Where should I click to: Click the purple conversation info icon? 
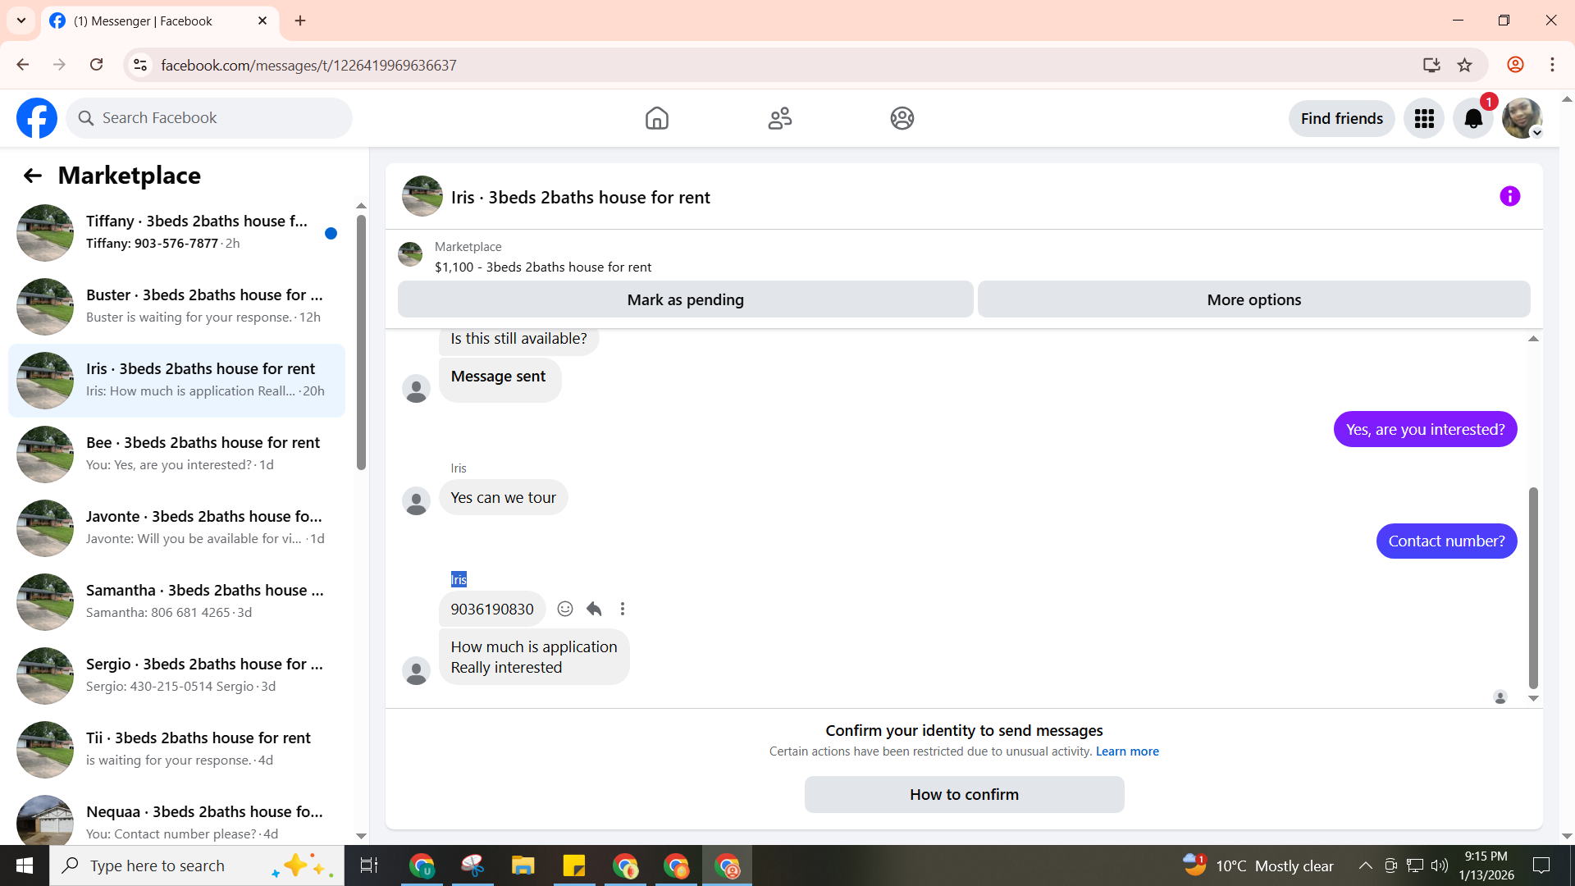[1509, 196]
